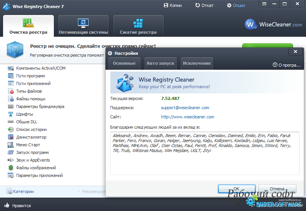Select the Исключение settings tab
The width and height of the screenshot is (306, 211).
tap(197, 63)
